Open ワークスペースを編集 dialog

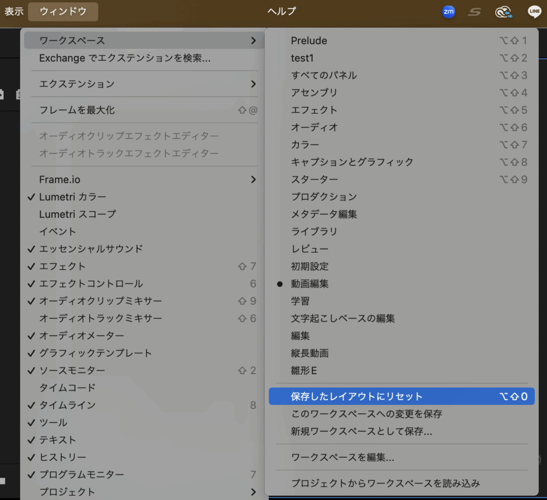coord(402,457)
